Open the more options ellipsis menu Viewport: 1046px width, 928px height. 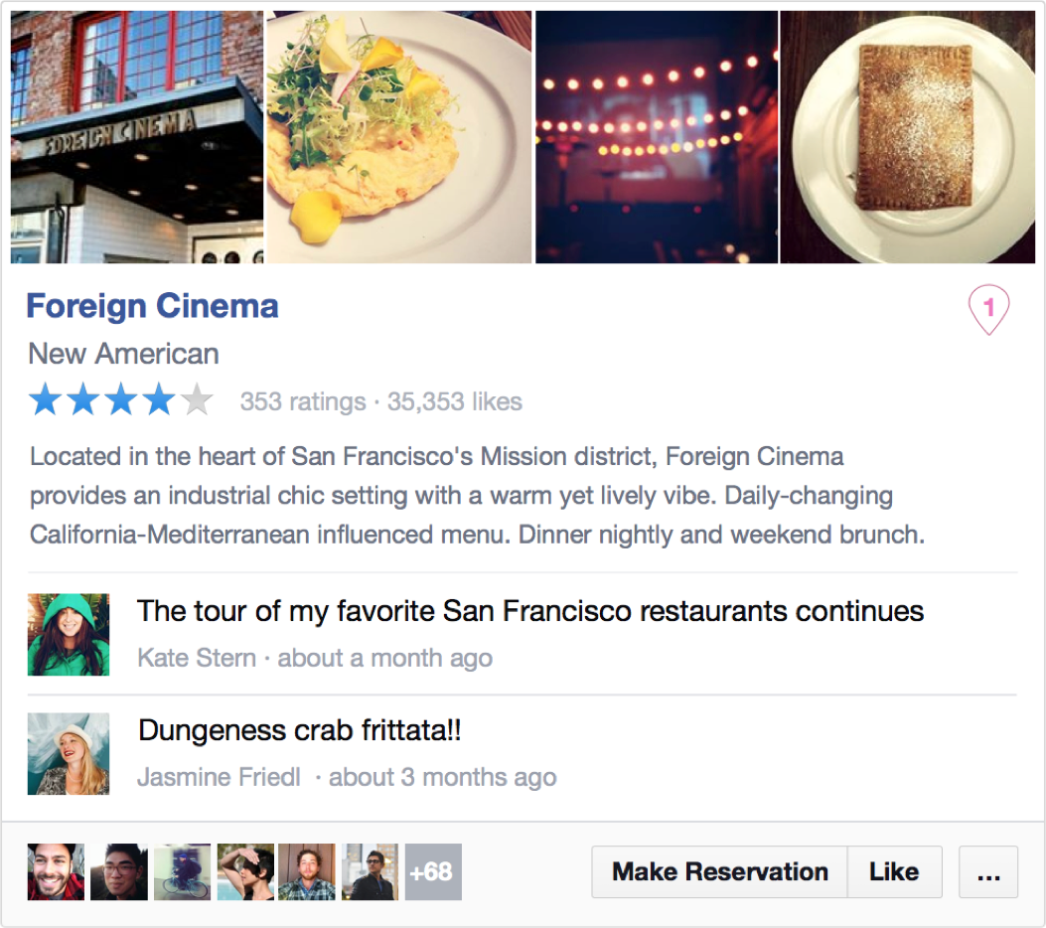[988, 871]
